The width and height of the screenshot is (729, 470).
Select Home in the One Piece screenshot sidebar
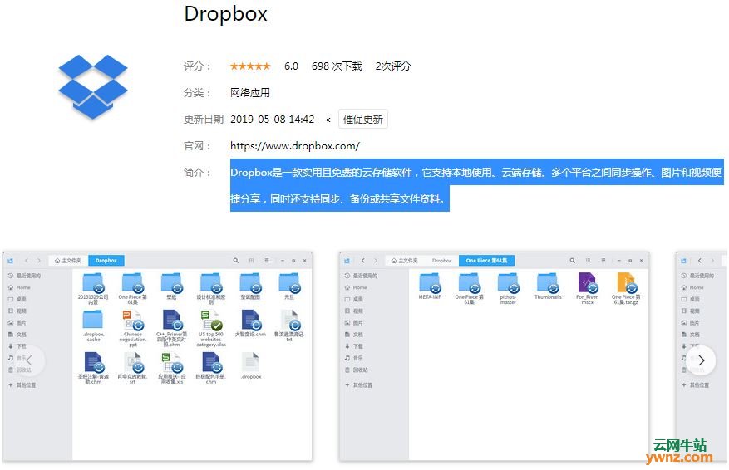(x=356, y=287)
